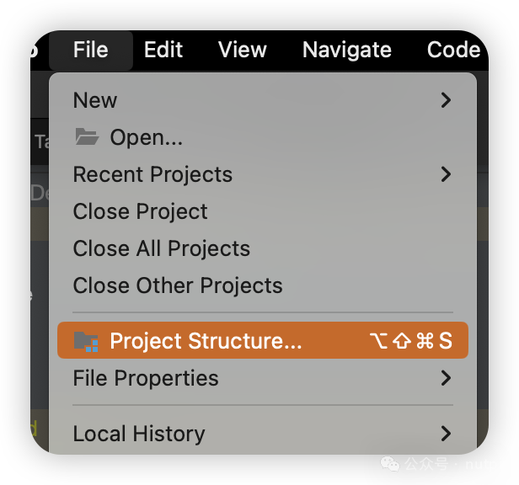Expand the New submenu arrow

446,100
